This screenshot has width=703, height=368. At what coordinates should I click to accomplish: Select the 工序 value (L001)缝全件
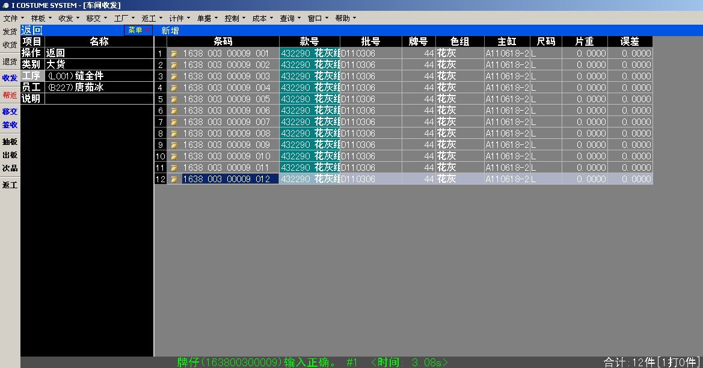99,76
